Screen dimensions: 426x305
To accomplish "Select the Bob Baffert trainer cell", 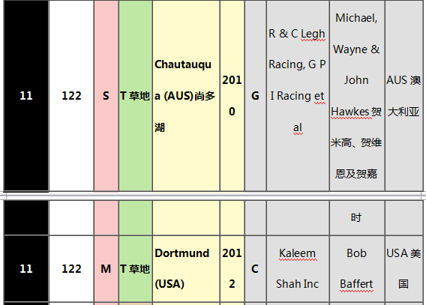I will 357,268.
